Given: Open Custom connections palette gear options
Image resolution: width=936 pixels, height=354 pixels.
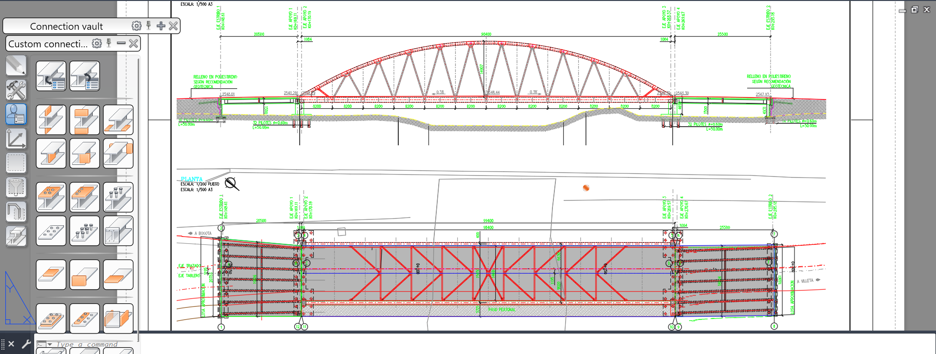Looking at the screenshot, I should 97,43.
